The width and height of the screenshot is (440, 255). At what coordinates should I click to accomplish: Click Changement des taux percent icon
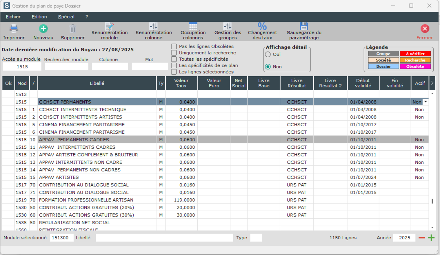click(x=262, y=27)
